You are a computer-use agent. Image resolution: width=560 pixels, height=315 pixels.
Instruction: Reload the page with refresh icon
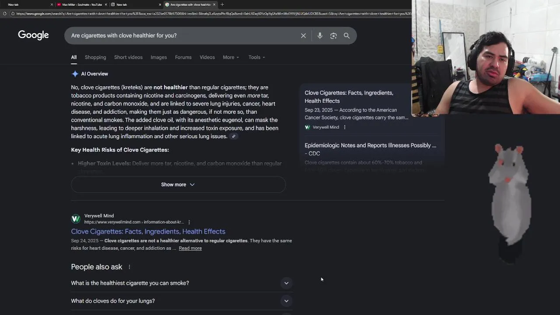(5, 14)
